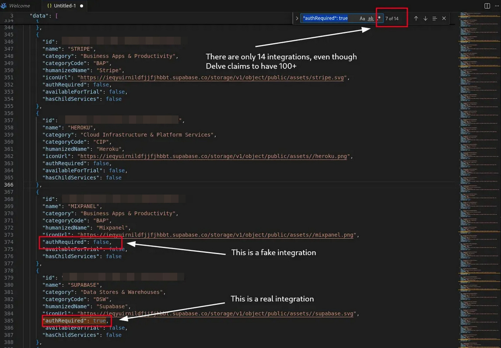Select the Untitled-1 editor tab
The height and width of the screenshot is (348, 501).
(x=65, y=6)
